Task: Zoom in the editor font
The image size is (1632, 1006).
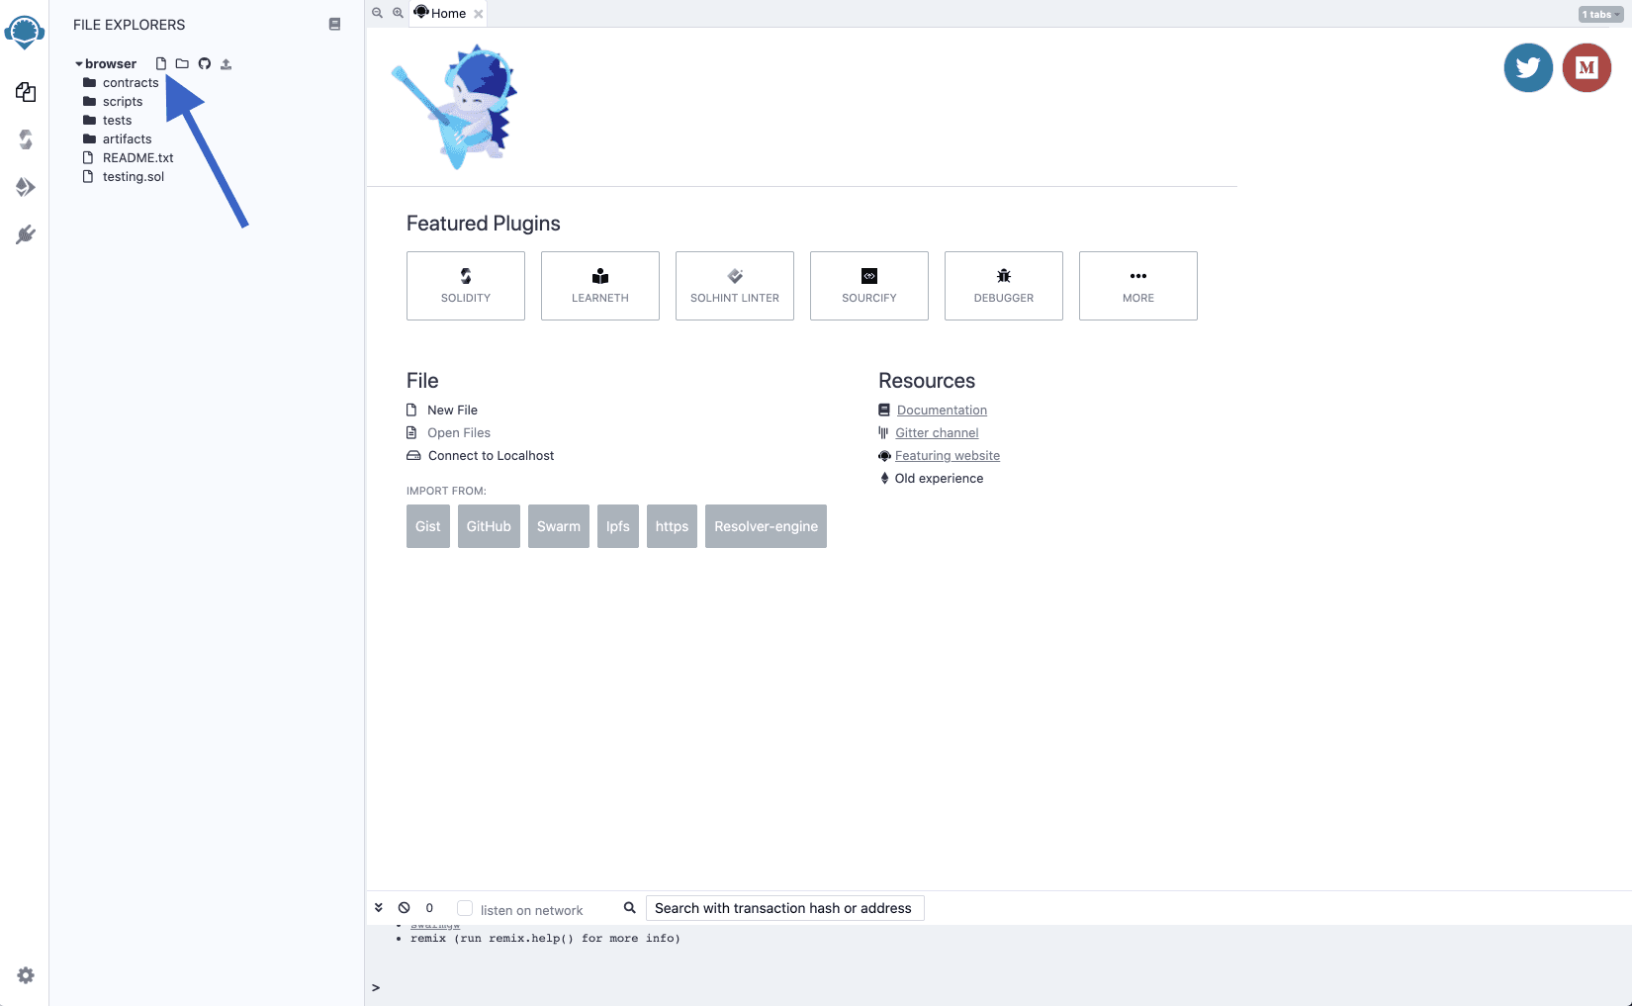Action: pyautogui.click(x=398, y=13)
